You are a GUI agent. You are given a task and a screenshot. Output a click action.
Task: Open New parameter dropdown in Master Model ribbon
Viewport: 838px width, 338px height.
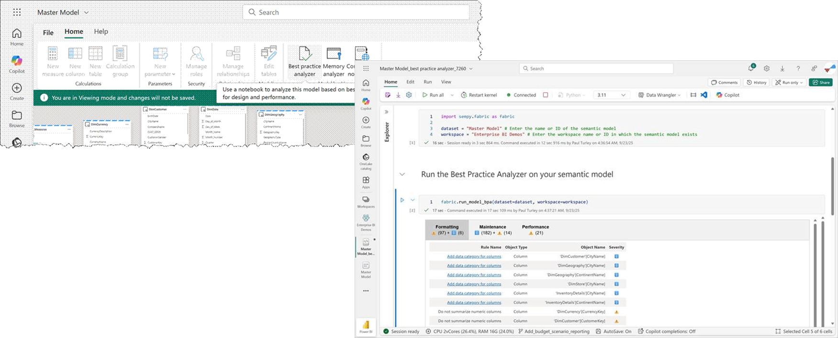160,61
